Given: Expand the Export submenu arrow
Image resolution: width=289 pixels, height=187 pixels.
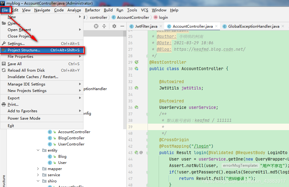Looking at the screenshot, I should pyautogui.click(x=80, y=98).
